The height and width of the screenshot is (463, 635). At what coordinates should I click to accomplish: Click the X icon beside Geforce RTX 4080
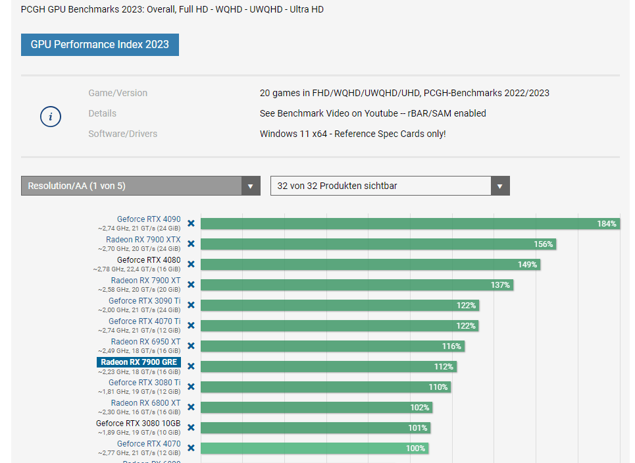[x=191, y=264]
